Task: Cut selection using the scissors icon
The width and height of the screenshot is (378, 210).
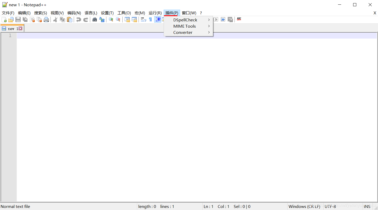Action: tap(55, 19)
